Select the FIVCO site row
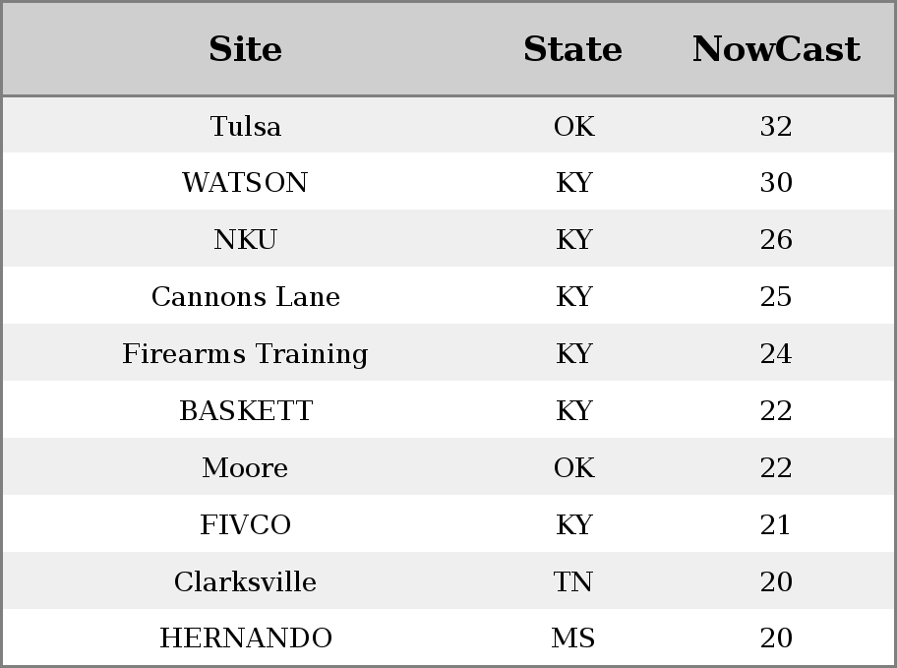 [x=448, y=523]
